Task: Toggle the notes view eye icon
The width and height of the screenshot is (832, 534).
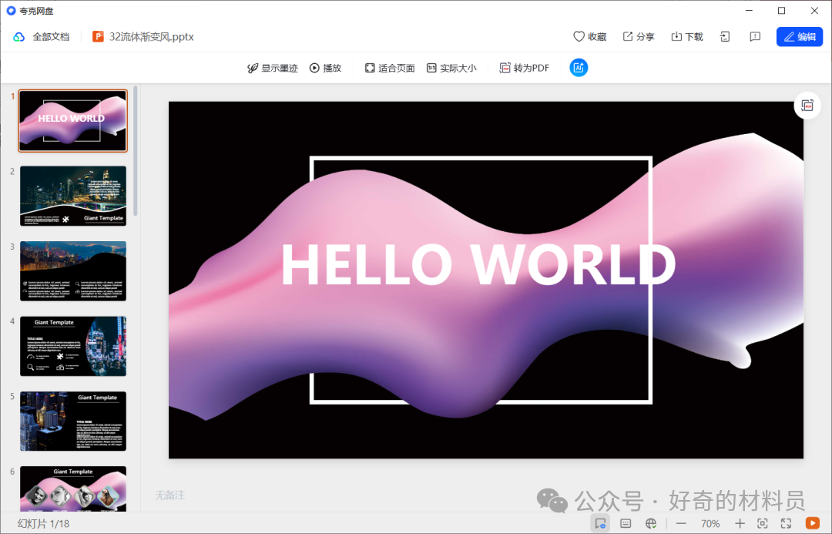Action: coord(600,523)
